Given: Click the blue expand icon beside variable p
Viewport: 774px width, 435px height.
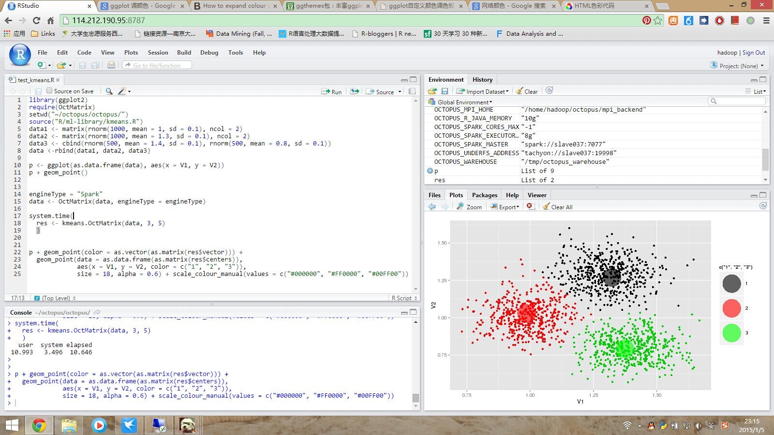Looking at the screenshot, I should point(430,171).
